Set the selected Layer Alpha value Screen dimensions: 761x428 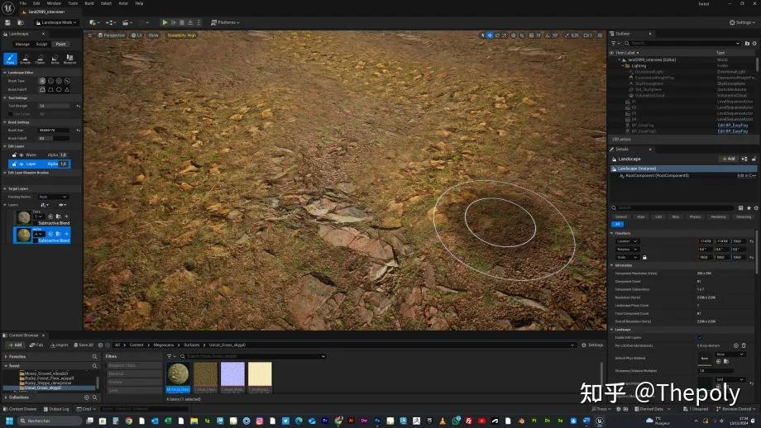63,164
